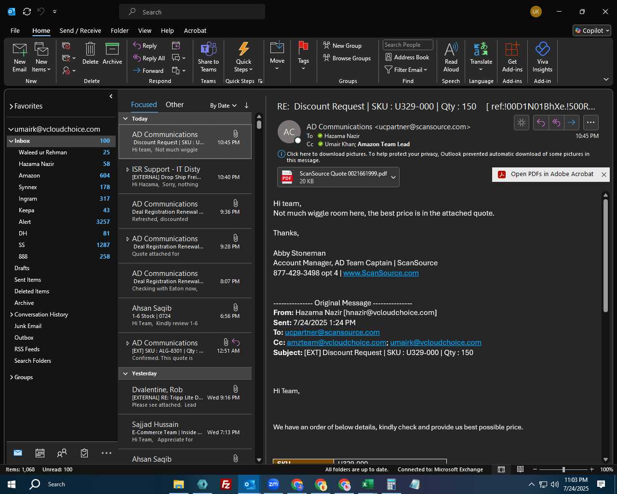Open attachment dropdown for ScanSource Quote PDF

point(393,177)
